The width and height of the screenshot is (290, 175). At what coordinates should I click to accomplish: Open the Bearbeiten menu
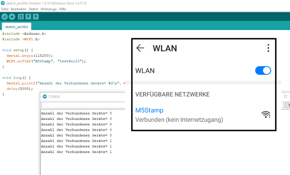[x=19, y=9]
